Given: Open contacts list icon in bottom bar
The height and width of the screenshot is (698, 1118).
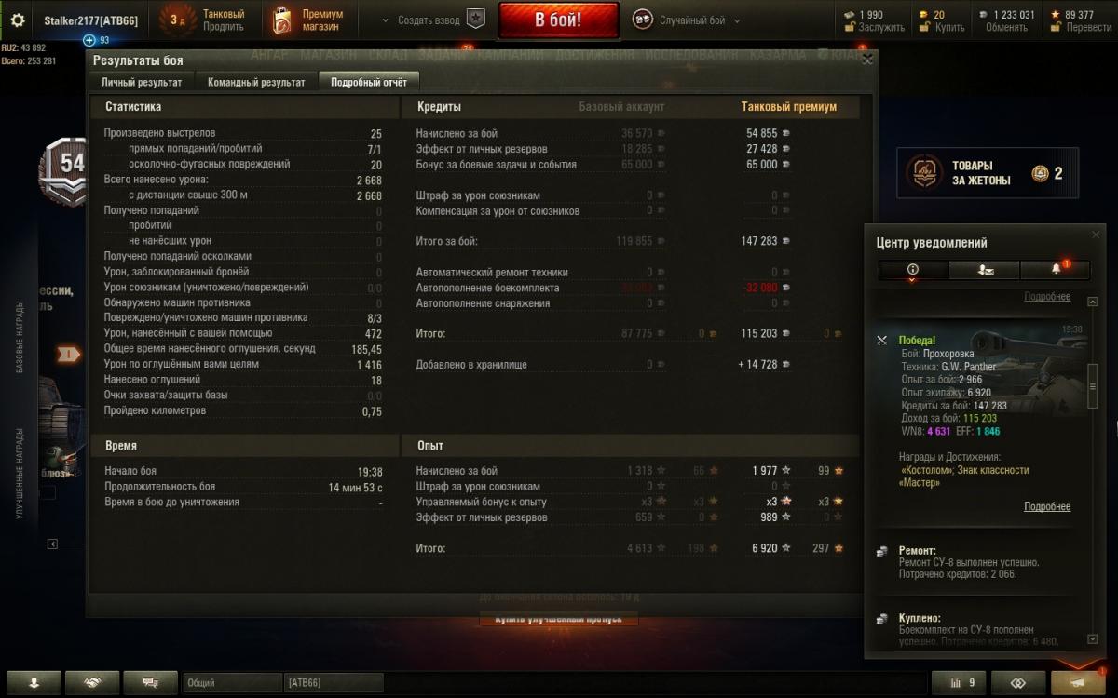Looking at the screenshot, I should pyautogui.click(x=34, y=682).
